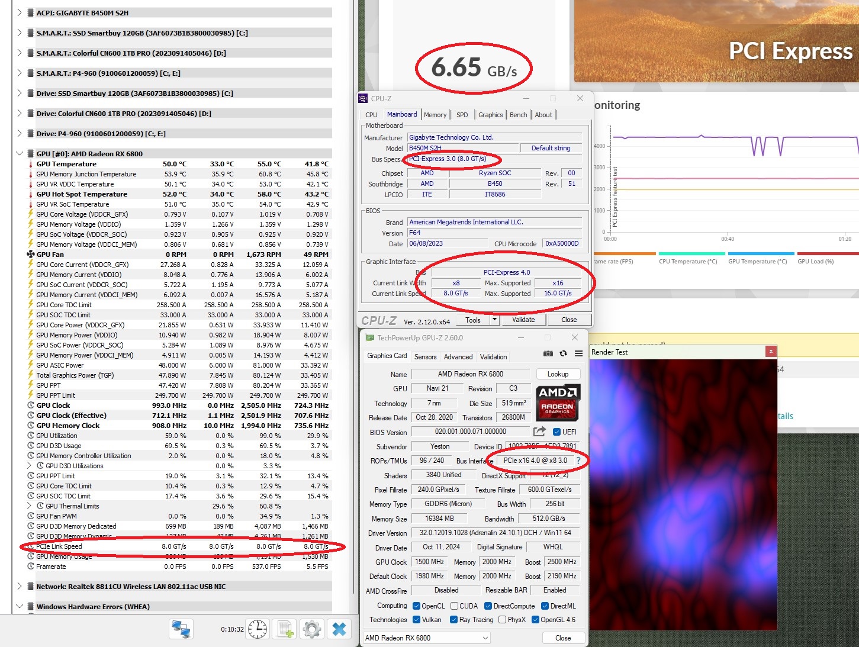Open the CPU-Z Tools dropdown arrow

pos(495,320)
